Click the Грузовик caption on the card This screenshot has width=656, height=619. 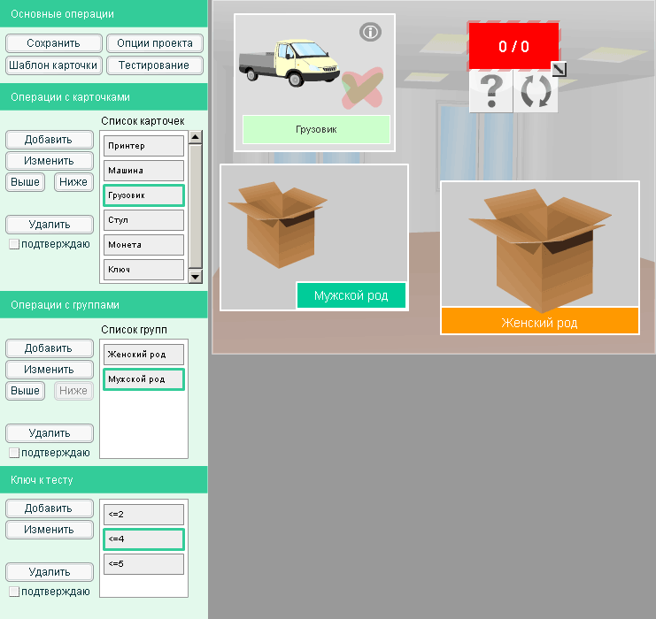pyautogui.click(x=316, y=130)
